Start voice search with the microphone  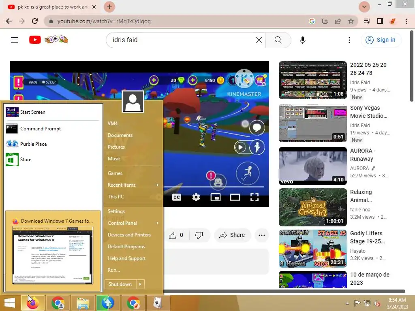(303, 40)
